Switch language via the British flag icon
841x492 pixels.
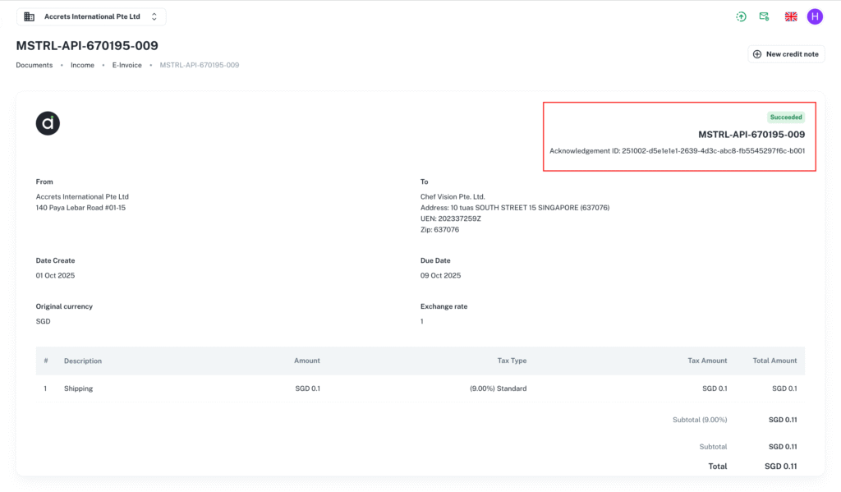(x=790, y=16)
